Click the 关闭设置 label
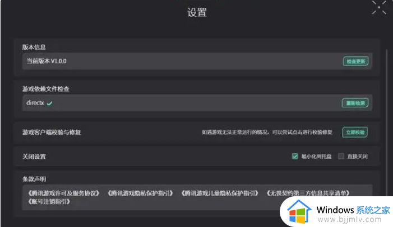Image resolution: width=393 pixels, height=227 pixels. [34, 157]
